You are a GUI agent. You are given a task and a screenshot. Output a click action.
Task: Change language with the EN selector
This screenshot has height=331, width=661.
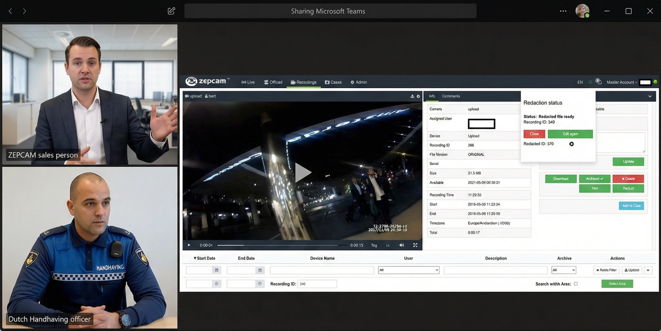pos(580,82)
